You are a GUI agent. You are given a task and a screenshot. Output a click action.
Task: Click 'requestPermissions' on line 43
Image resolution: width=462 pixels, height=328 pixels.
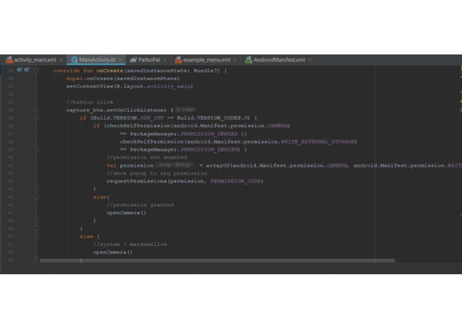pyautogui.click(x=137, y=181)
